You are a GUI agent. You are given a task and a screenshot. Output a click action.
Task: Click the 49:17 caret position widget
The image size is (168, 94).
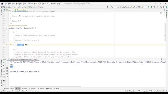129,91
